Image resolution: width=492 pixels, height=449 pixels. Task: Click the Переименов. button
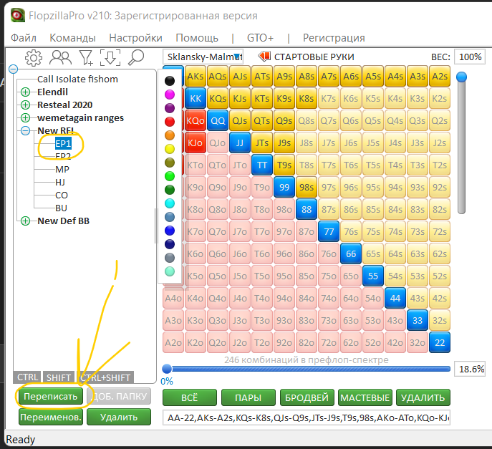tap(51, 417)
